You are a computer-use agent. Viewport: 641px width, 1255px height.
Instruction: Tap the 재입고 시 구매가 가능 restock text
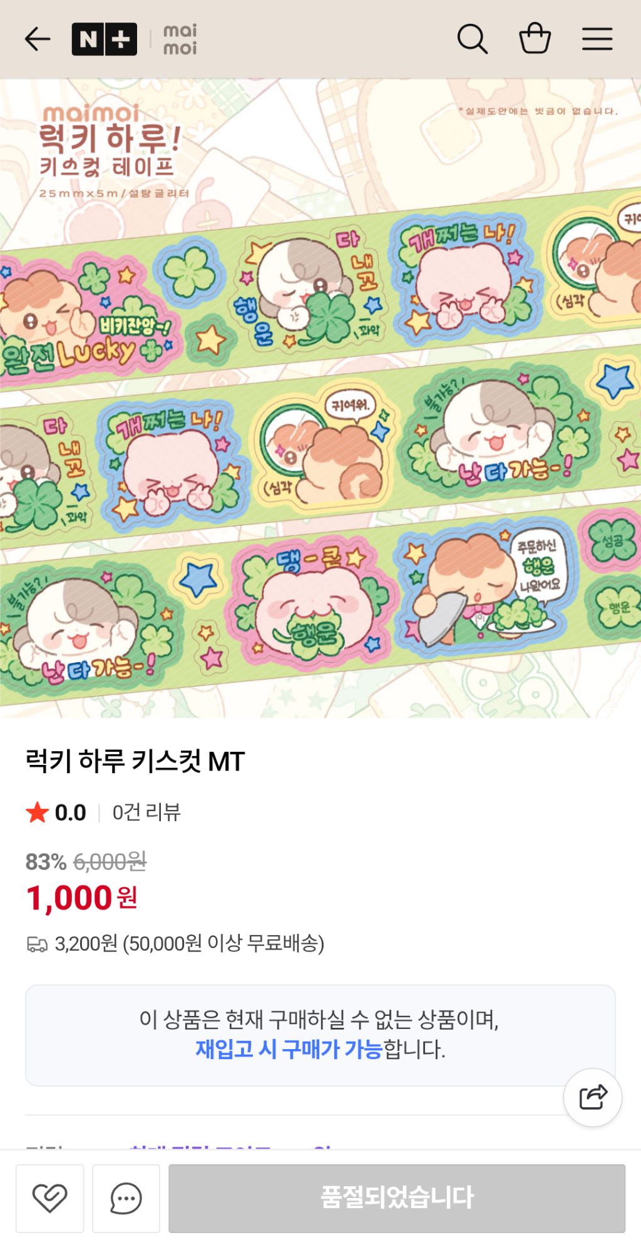[x=289, y=1049]
